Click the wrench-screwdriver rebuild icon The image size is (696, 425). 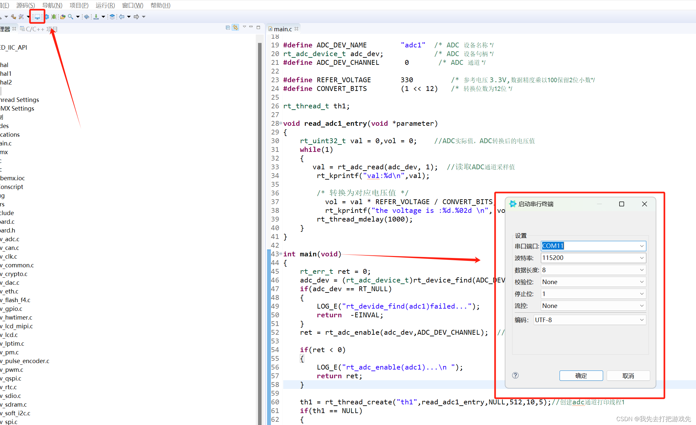(21, 16)
